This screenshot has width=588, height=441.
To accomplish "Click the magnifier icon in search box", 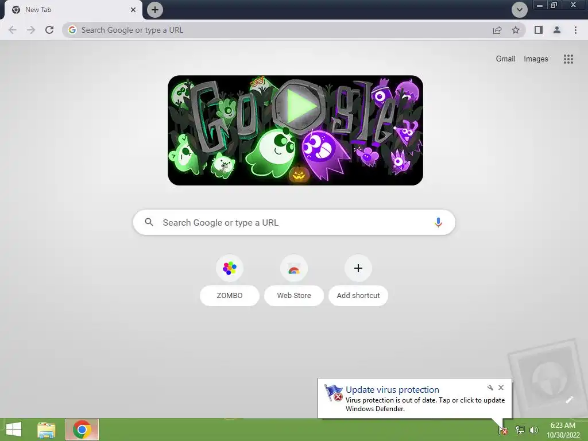I will 149,222.
